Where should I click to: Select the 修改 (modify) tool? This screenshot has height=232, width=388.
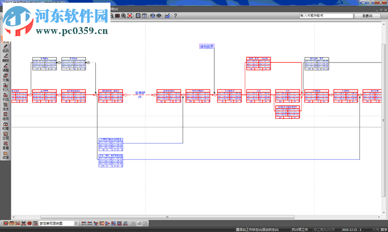coord(5,48)
